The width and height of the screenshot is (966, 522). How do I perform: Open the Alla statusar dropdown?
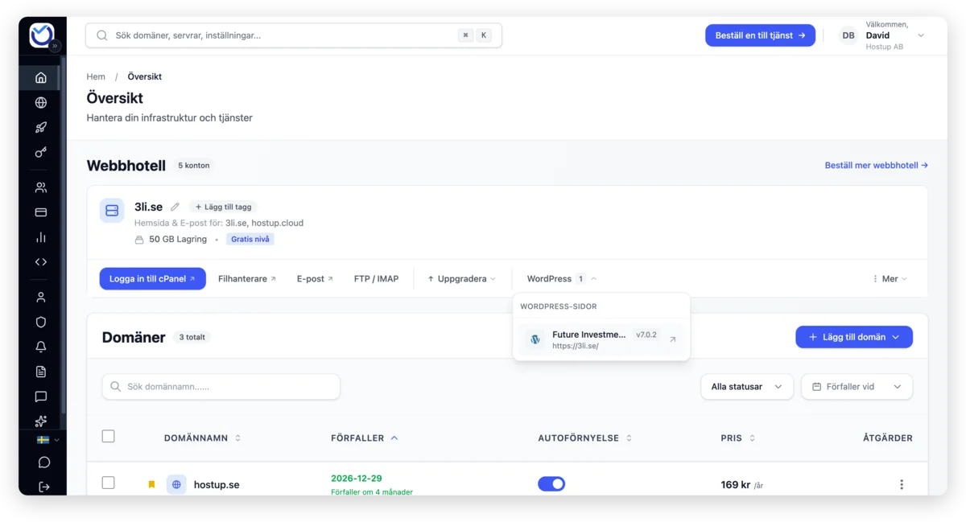pyautogui.click(x=747, y=387)
